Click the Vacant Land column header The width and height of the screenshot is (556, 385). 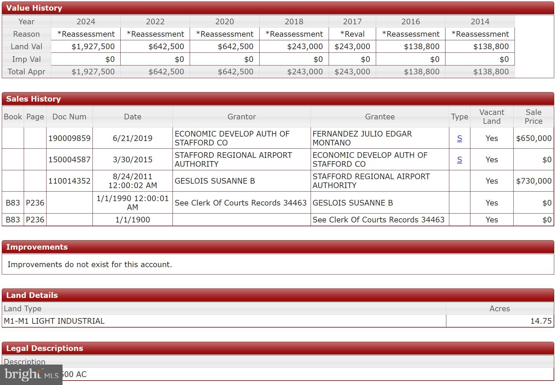[x=491, y=117]
